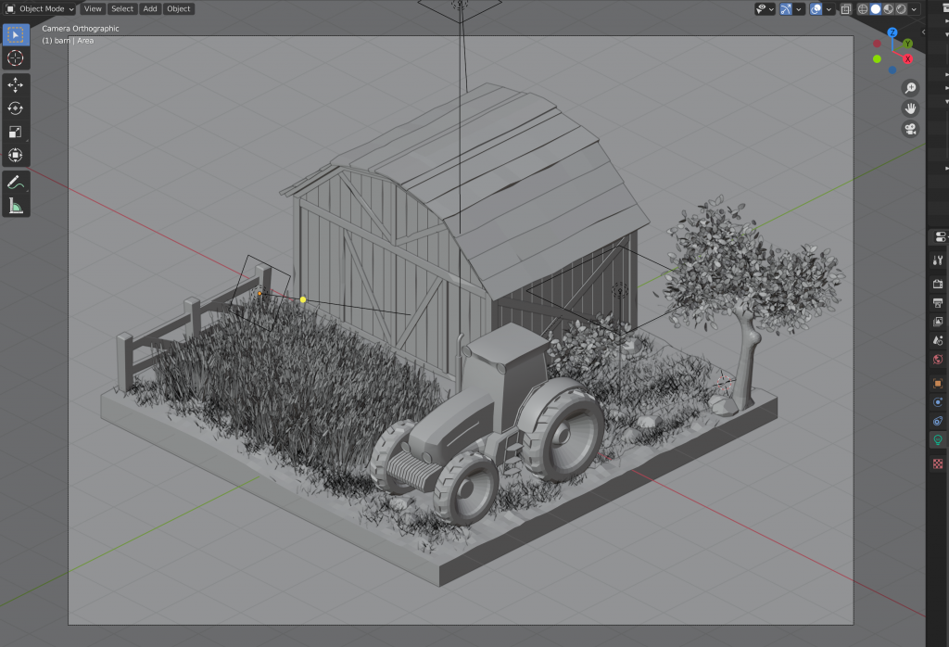This screenshot has height=647, width=949.
Task: Select the Measure tool
Action: click(16, 206)
